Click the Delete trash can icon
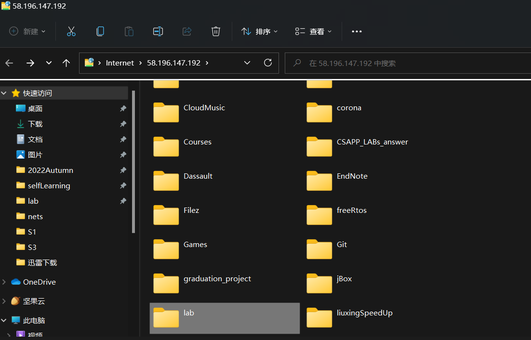The width and height of the screenshot is (531, 340). [216, 31]
